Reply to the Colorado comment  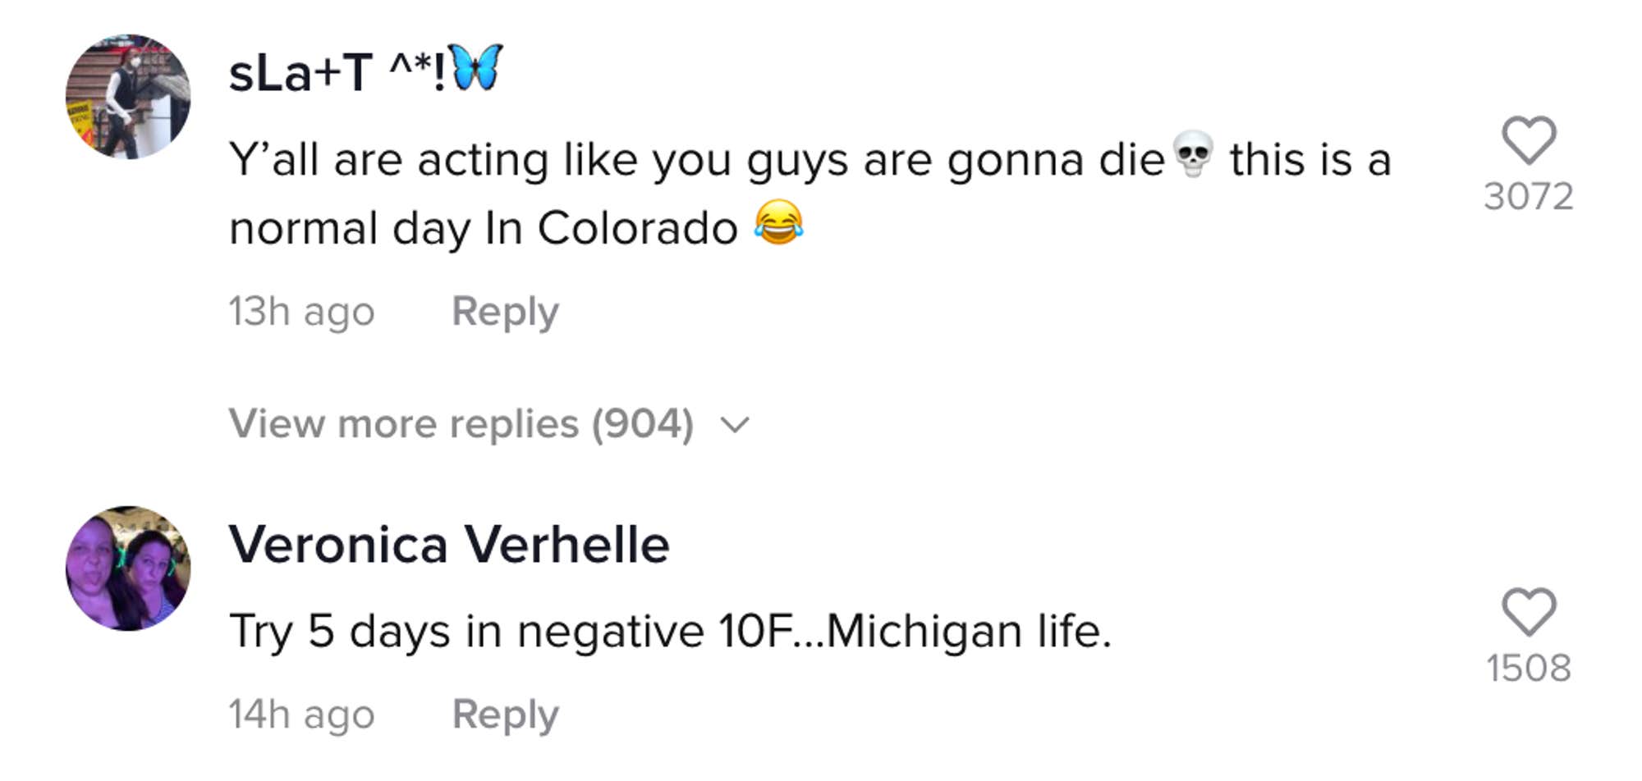(505, 312)
